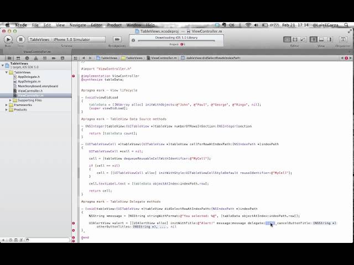Screen dimensions: 354x265
Task: Select the Standard editor button
Action: [287, 39]
